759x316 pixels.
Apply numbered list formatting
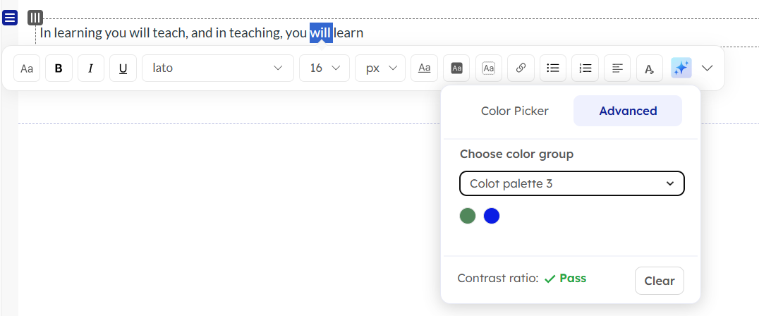point(585,68)
